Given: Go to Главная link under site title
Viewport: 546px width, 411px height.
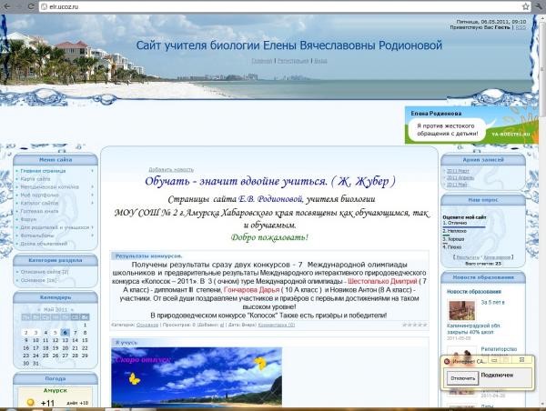Looking at the screenshot, I should [x=261, y=61].
